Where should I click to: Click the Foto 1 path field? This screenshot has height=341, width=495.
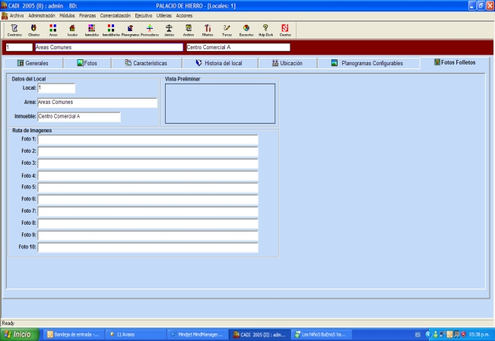tap(148, 140)
